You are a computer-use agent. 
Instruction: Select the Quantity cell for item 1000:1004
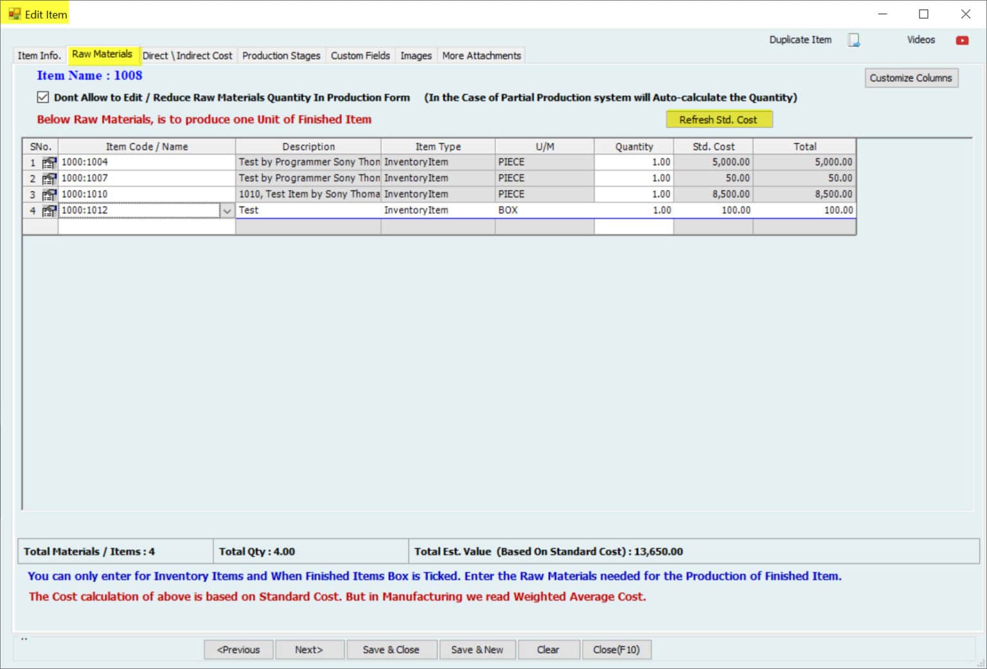(633, 163)
